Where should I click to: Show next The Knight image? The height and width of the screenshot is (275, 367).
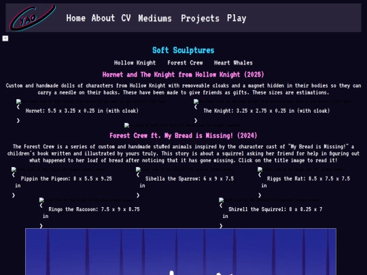[x=196, y=120]
